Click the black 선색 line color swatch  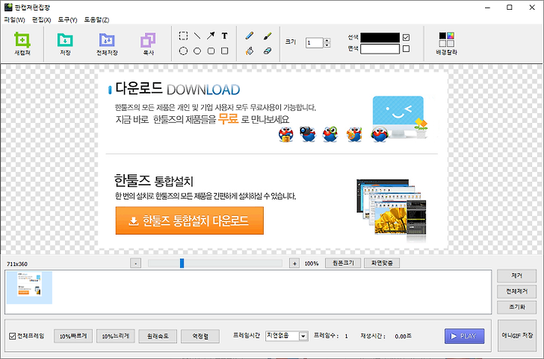pos(380,38)
